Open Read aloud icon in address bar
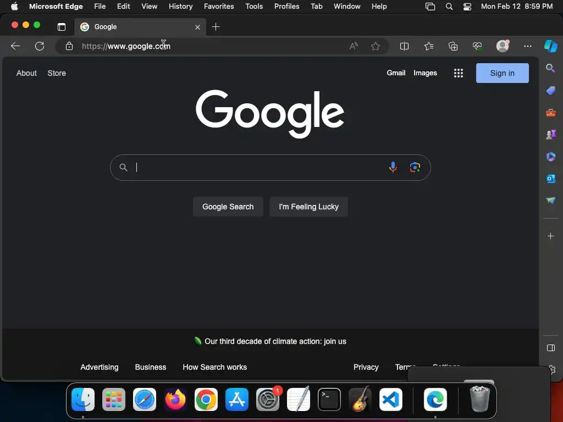 [354, 46]
